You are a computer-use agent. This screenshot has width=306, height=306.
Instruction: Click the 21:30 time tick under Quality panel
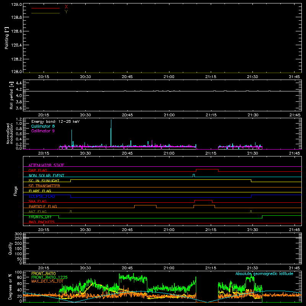pyautogui.click(x=252, y=268)
